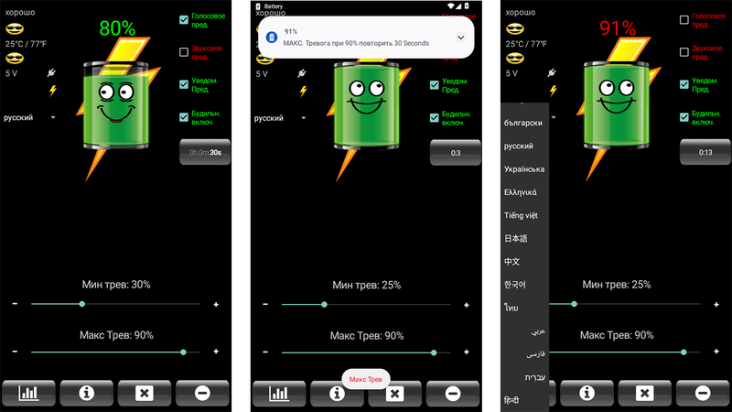
Task: Open the русский language dropdown in left panel
Action: (29, 117)
